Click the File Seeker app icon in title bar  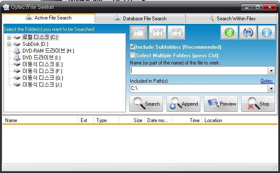tap(6, 7)
